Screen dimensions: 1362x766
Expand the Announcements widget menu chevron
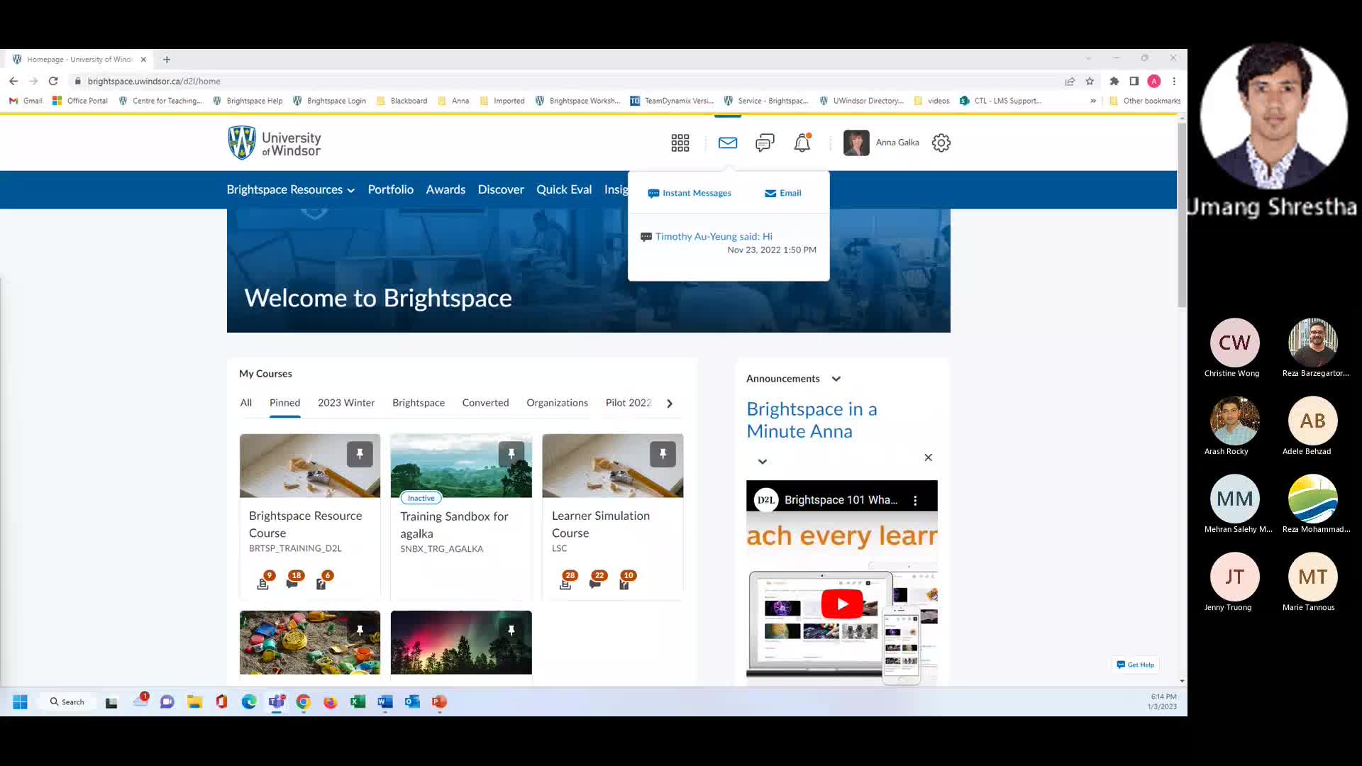click(836, 379)
